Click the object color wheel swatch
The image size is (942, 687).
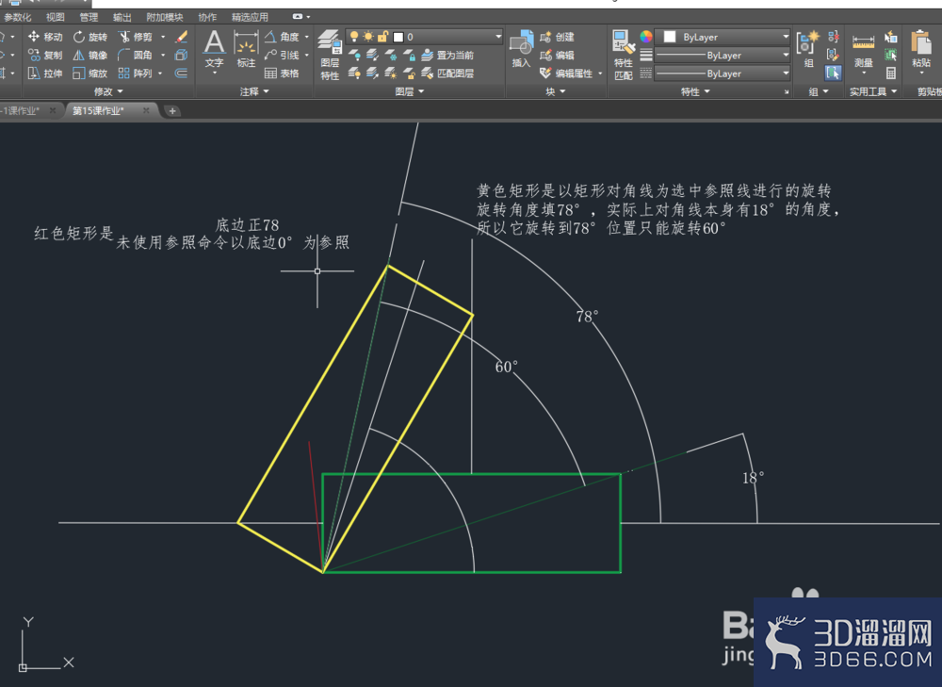point(646,37)
